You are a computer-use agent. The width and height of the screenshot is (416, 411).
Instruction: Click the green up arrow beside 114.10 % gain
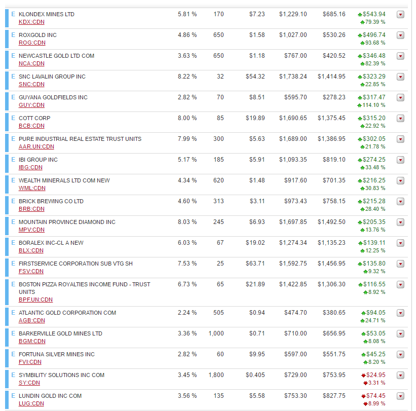359,105
